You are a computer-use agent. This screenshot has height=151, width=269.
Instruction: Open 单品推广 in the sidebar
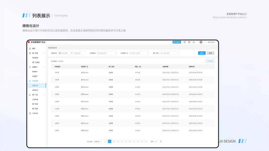pyautogui.click(x=35, y=76)
